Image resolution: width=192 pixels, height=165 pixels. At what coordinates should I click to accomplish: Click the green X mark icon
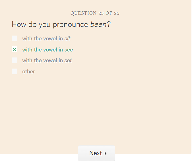point(15,49)
